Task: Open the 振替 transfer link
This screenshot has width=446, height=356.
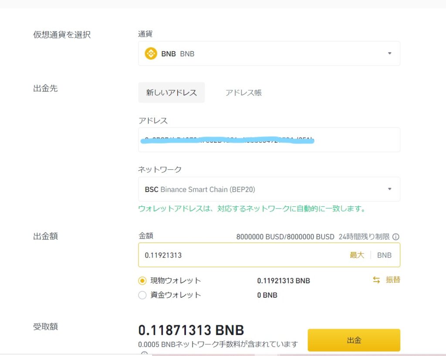Action: coord(393,280)
